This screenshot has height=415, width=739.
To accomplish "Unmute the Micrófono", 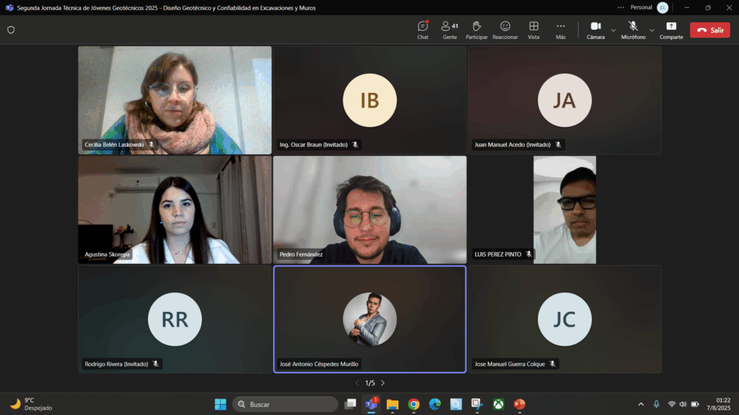I will click(x=633, y=30).
